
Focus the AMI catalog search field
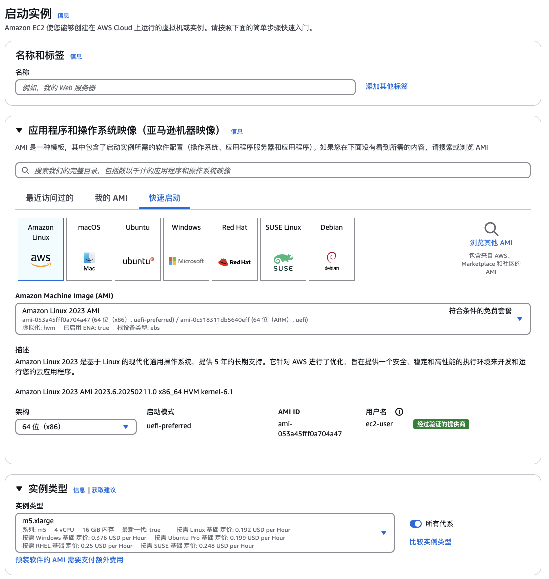[x=273, y=170]
